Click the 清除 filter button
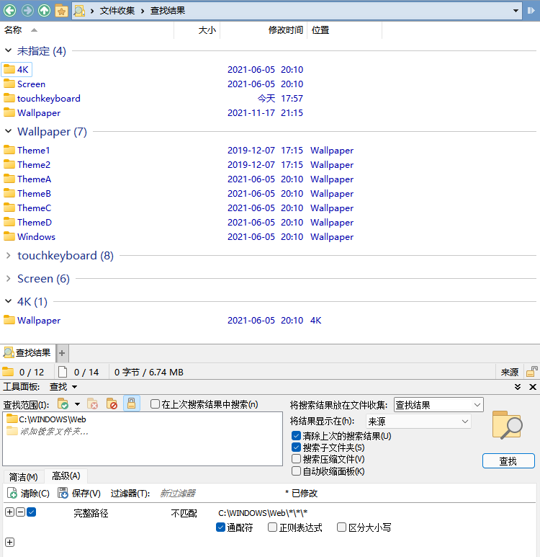 pos(28,494)
